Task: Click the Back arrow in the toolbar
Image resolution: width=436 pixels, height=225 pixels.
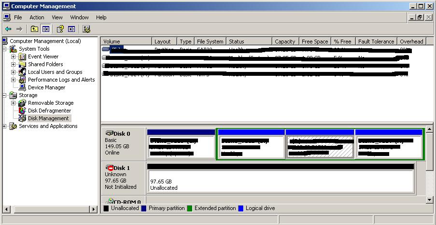Action: click(8, 29)
